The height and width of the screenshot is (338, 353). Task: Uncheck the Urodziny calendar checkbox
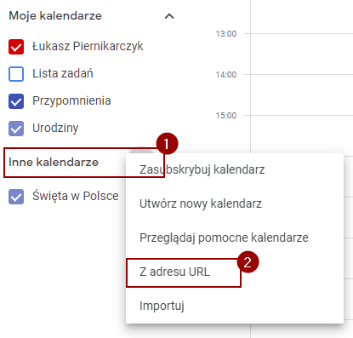click(x=16, y=129)
